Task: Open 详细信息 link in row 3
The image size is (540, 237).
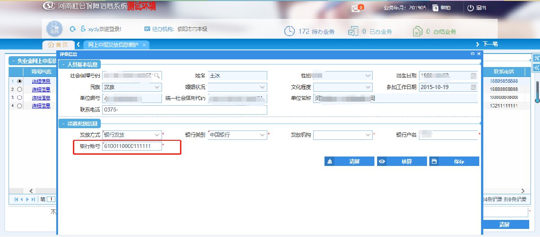Action: point(41,98)
